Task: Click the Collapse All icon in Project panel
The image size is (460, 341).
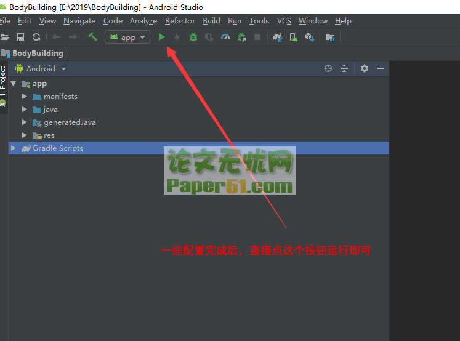Action: click(344, 68)
